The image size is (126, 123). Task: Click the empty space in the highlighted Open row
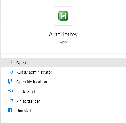75,62
